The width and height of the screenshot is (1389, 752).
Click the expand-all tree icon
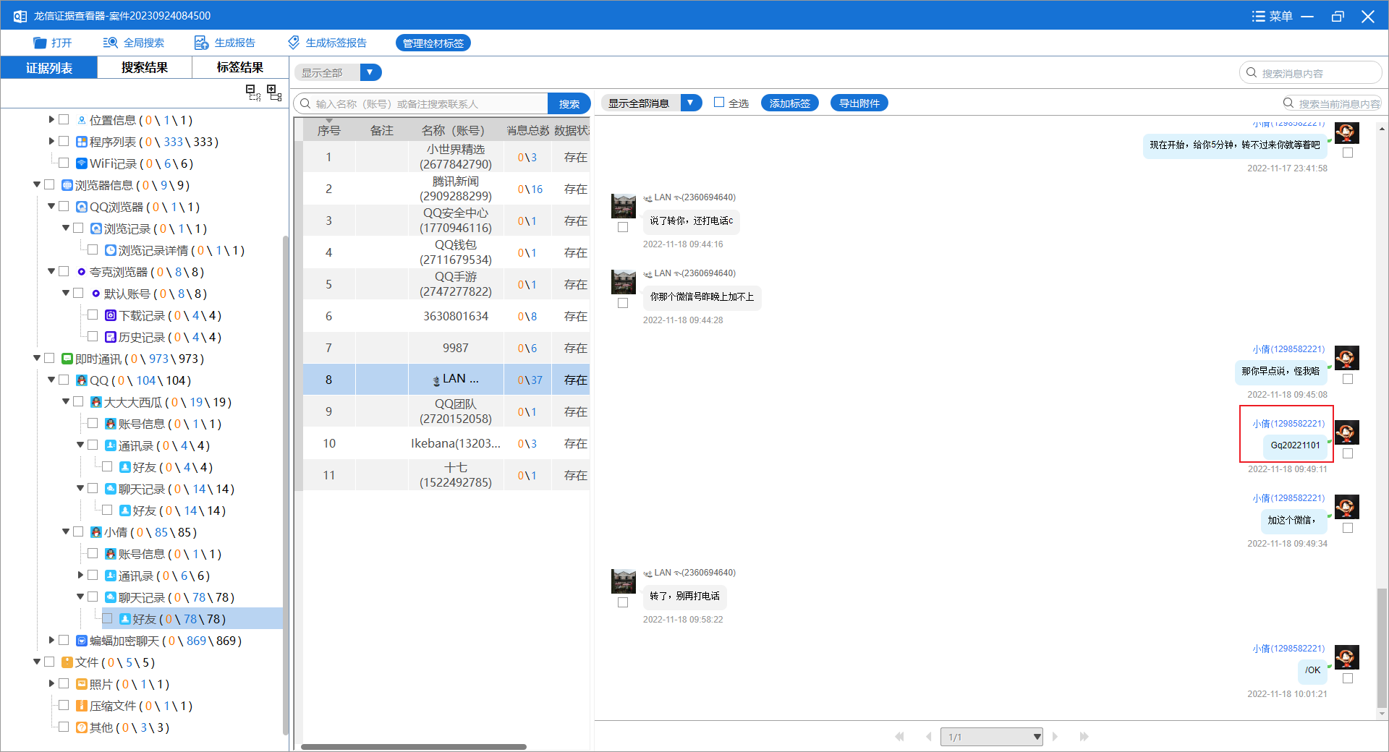tap(274, 93)
